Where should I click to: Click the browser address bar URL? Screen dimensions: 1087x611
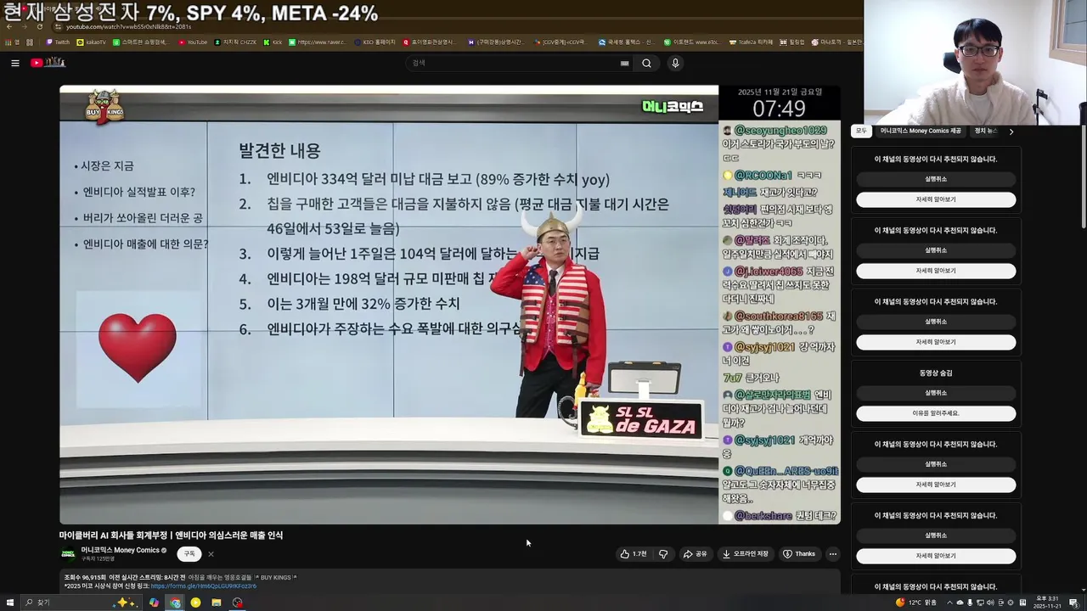click(129, 26)
